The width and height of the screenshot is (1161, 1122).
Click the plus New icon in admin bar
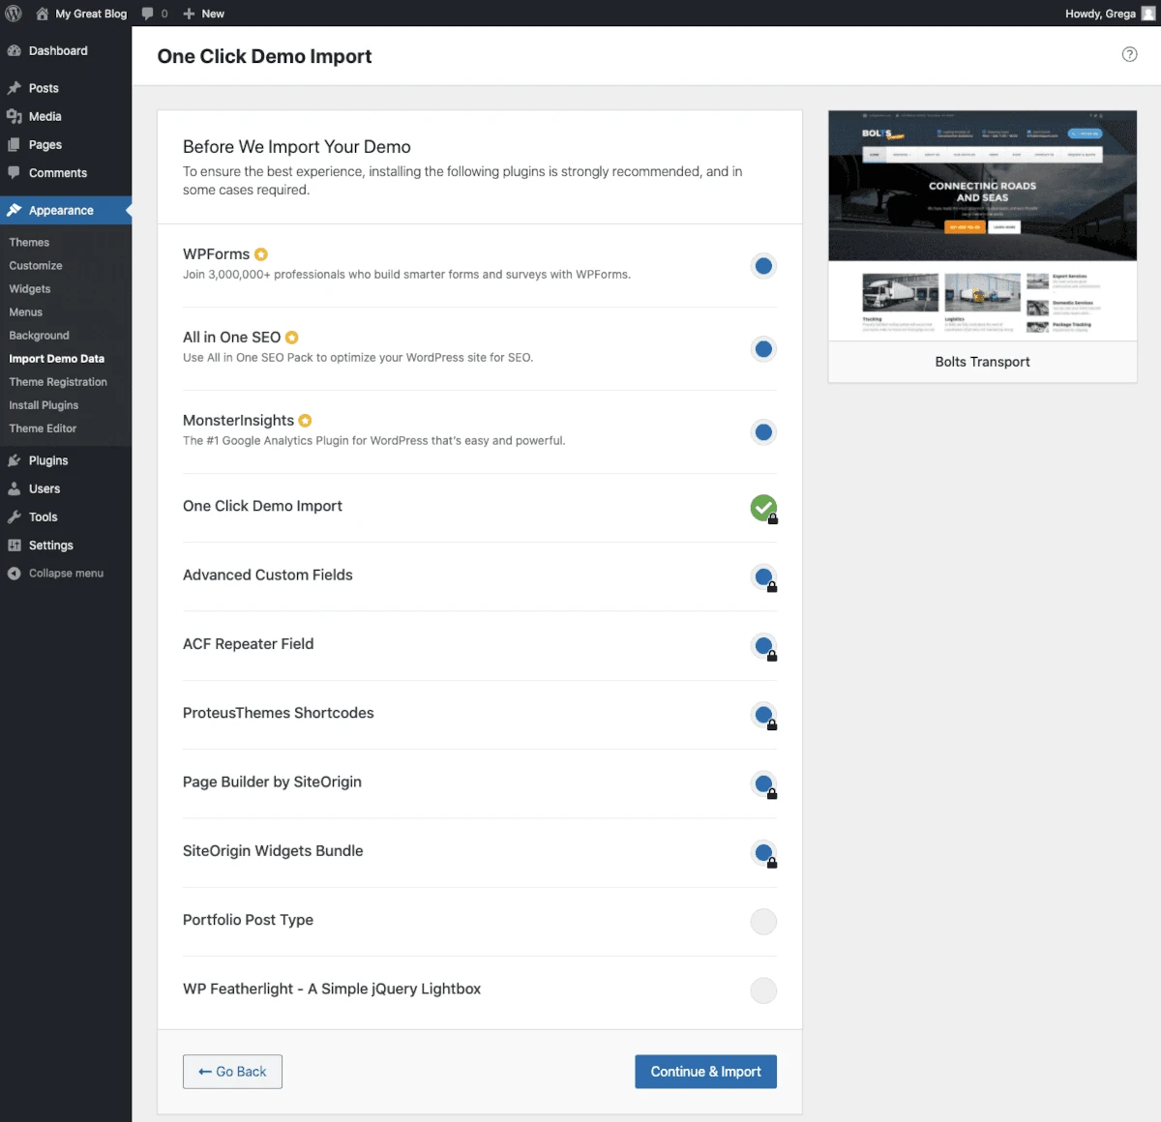click(x=190, y=14)
